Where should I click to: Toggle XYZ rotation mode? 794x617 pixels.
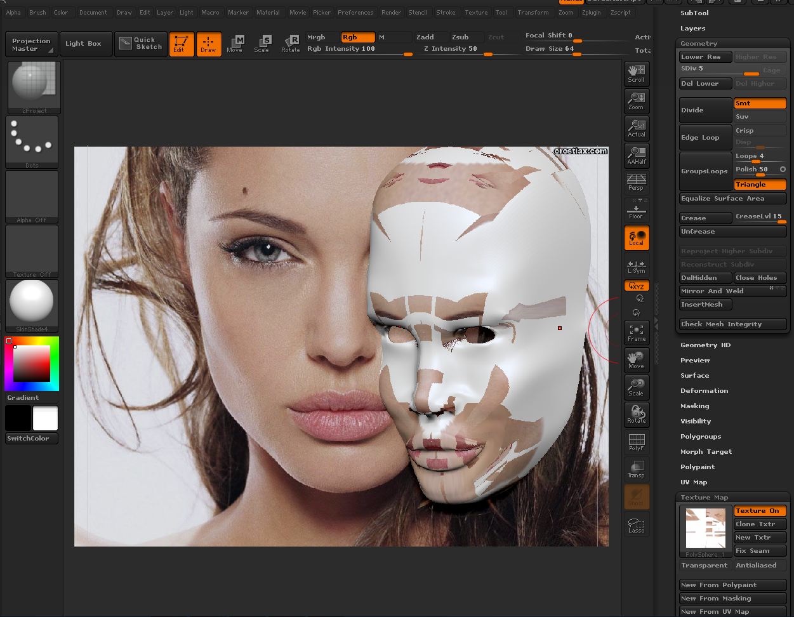(x=637, y=286)
